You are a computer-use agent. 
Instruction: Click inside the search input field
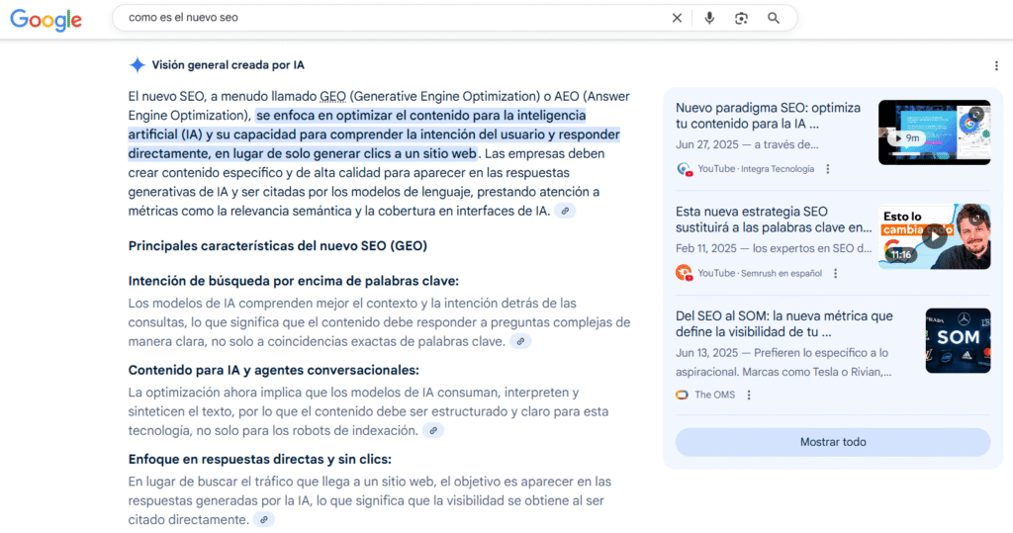[x=396, y=18]
